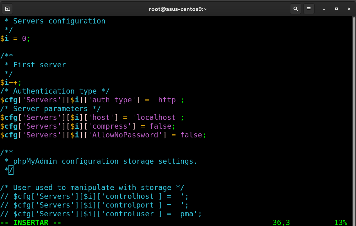Click the 'Authentication type' comment

55,91
